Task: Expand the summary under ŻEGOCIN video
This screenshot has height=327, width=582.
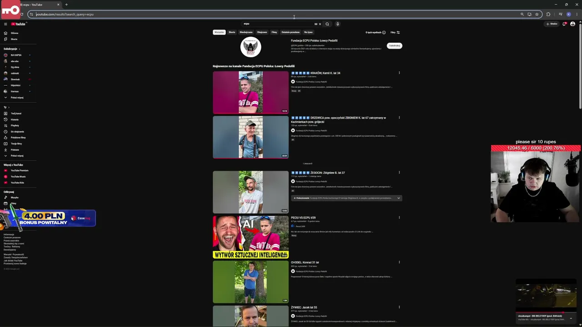Action: 398,198
